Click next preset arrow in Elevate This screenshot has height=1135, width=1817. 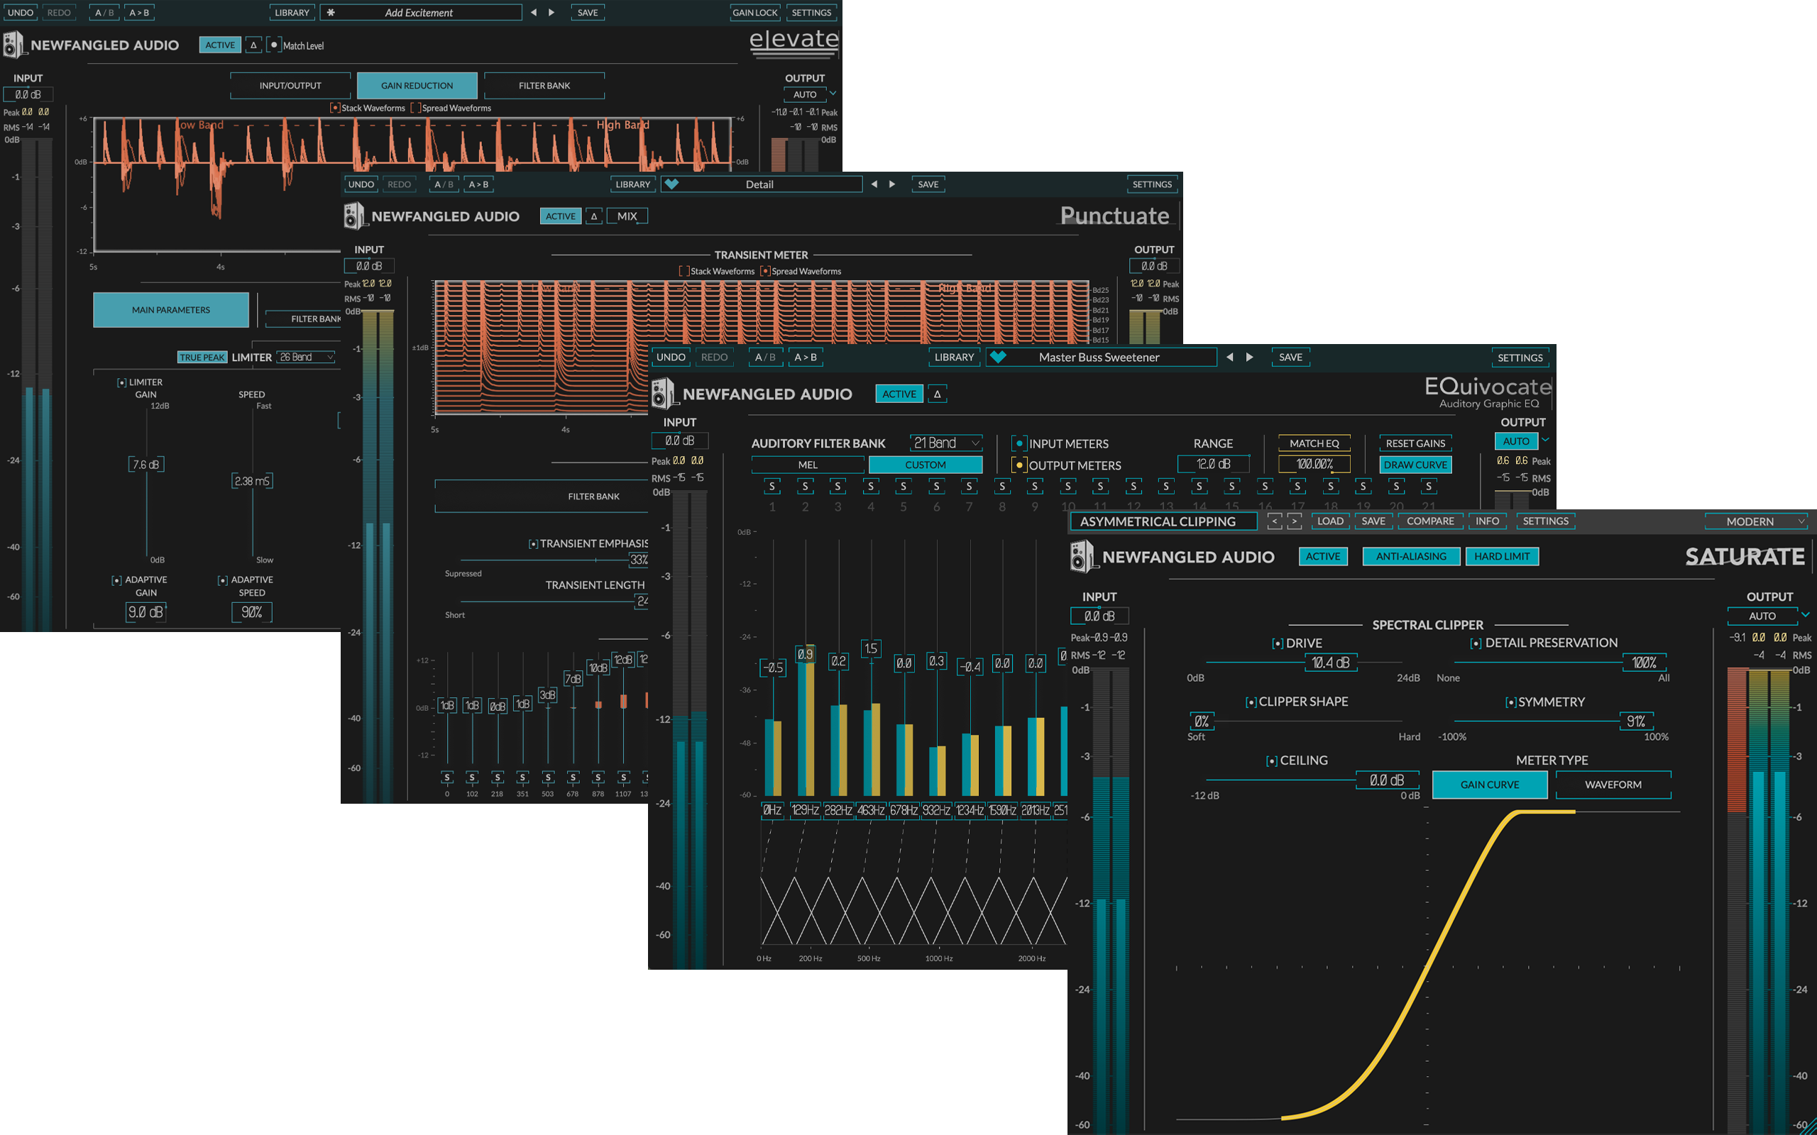tap(552, 13)
